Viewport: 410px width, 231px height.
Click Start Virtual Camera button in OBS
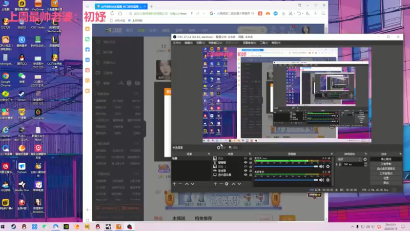click(386, 169)
